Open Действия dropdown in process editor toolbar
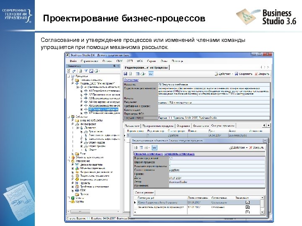Image resolution: width=302 pixels, height=226 pixels. point(224,74)
